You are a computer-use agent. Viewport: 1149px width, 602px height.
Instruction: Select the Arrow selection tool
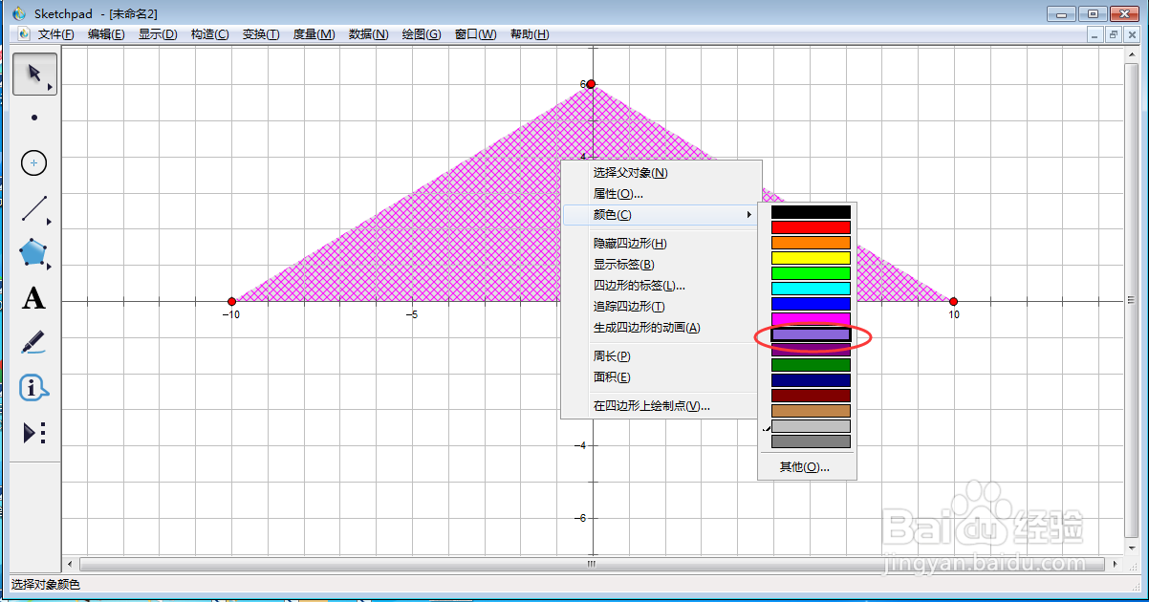point(33,74)
